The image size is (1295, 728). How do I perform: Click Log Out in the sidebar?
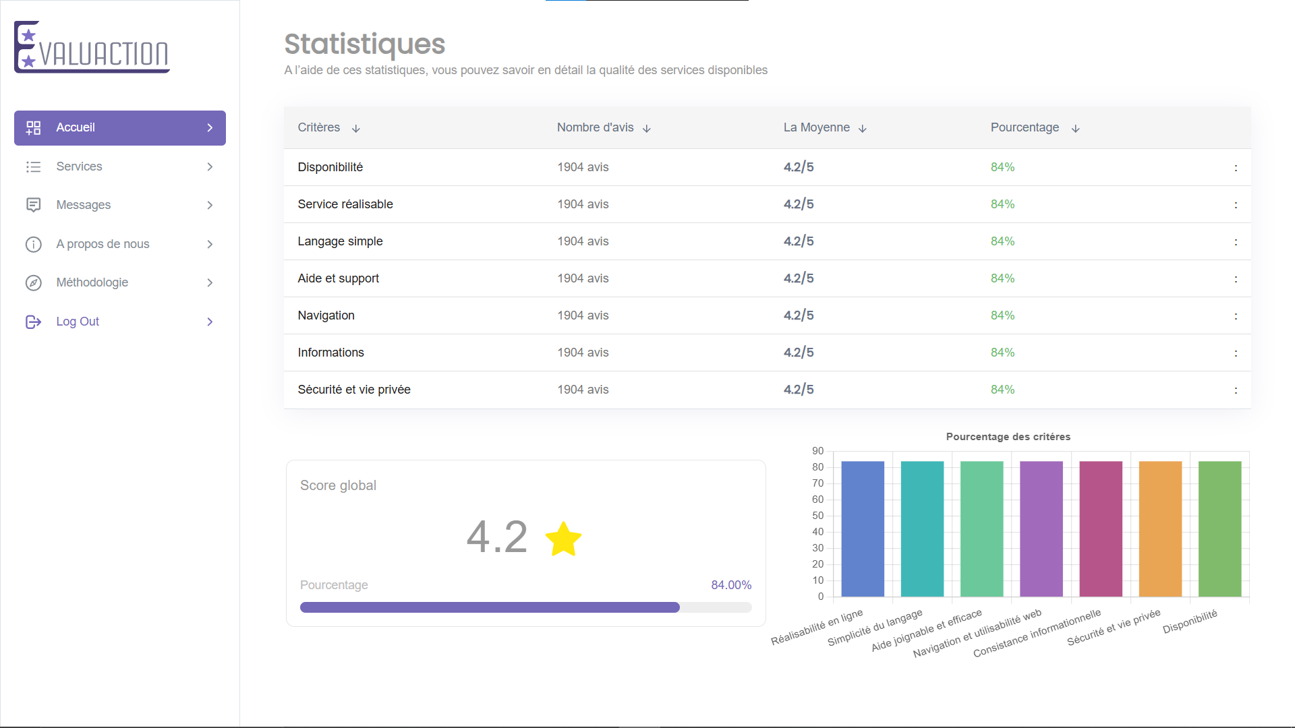pos(77,322)
